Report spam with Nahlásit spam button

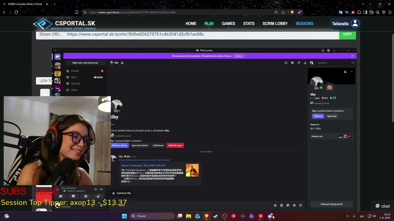[175, 145]
